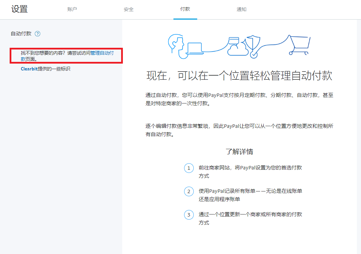Click the text 使用PayPal记录所有账单

click(227, 191)
